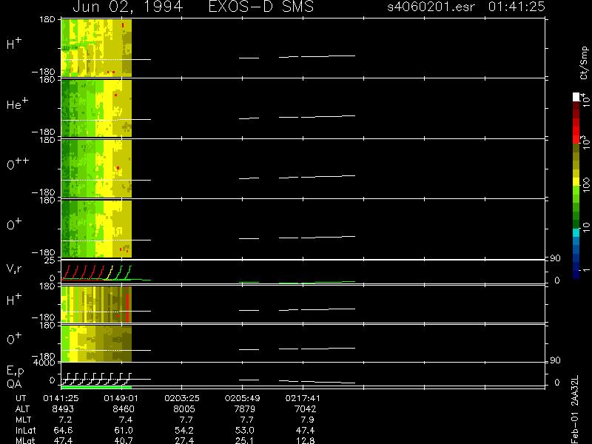Click the UT value '0203:25'
The width and height of the screenshot is (592, 444).
tap(182, 398)
